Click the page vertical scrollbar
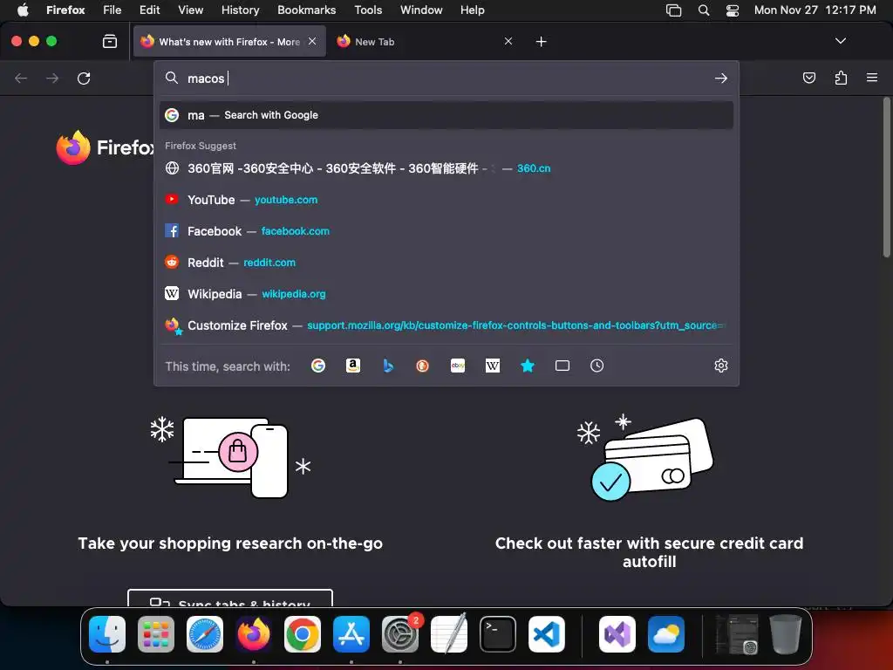The width and height of the screenshot is (893, 670). coord(886,178)
